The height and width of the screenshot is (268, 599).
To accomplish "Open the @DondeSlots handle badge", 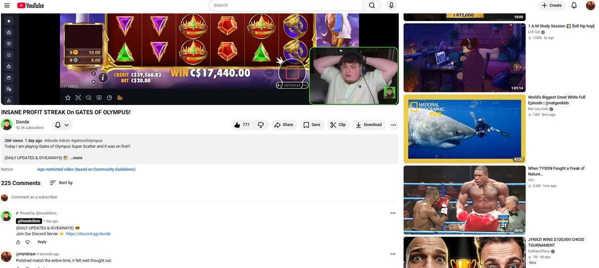I will (x=28, y=221).
